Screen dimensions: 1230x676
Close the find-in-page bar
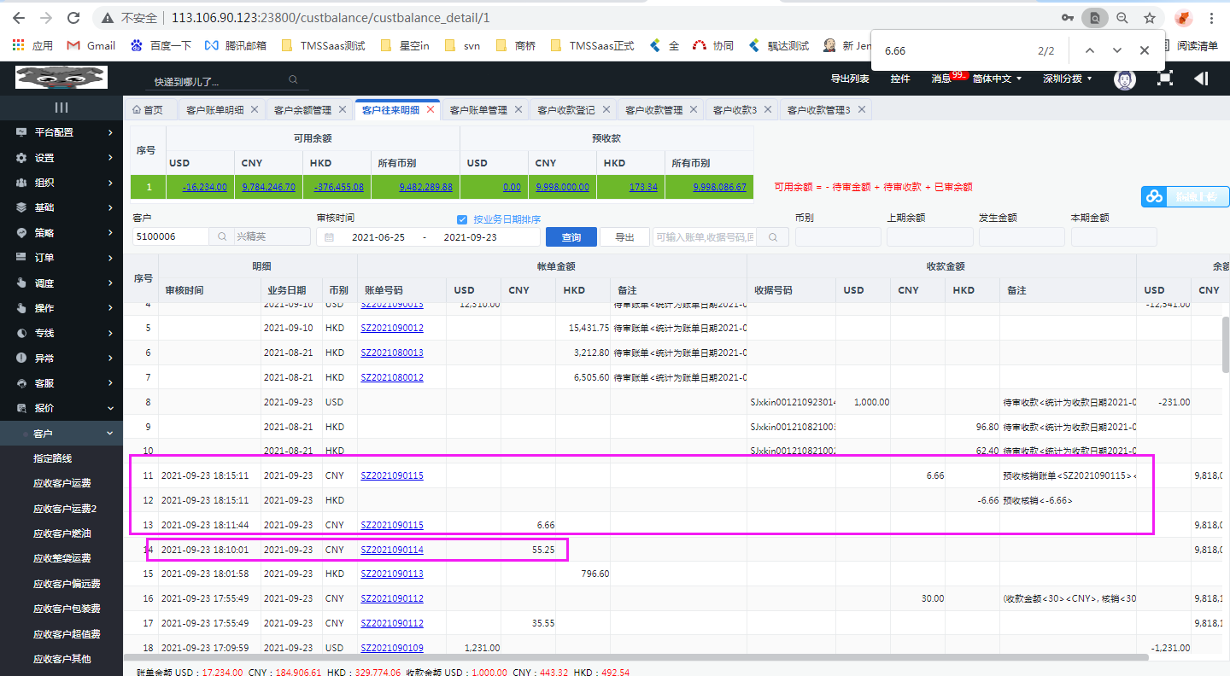[x=1145, y=50]
